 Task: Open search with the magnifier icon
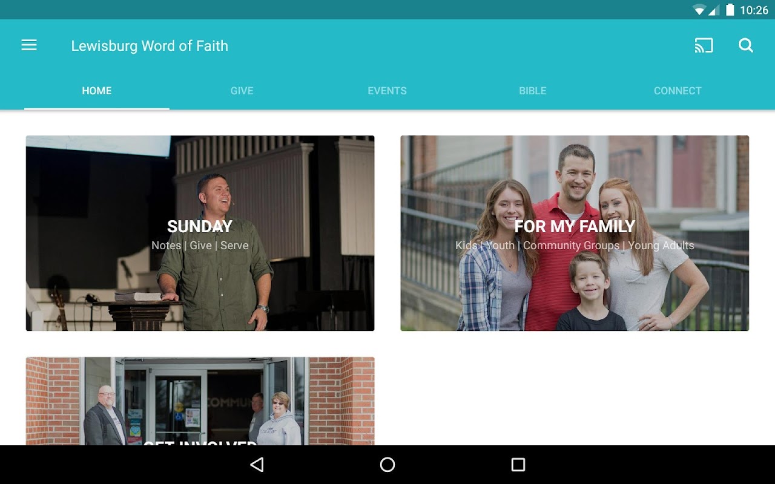point(746,45)
